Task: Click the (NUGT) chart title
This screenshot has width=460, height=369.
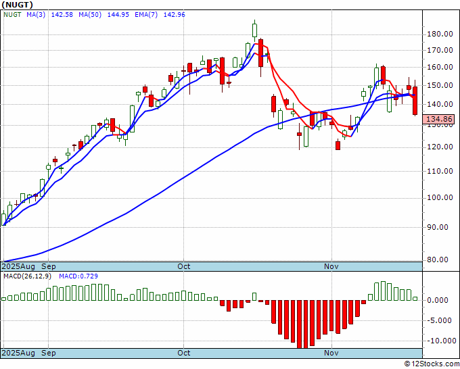Action: tap(18, 5)
